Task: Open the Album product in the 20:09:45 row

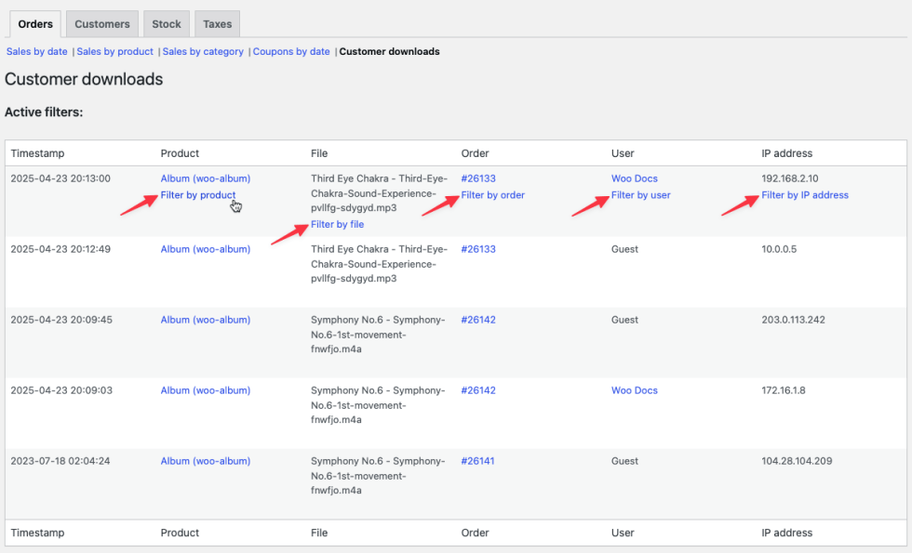Action: 206,320
